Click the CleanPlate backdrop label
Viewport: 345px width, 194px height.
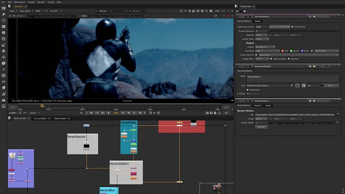[x=129, y=122]
